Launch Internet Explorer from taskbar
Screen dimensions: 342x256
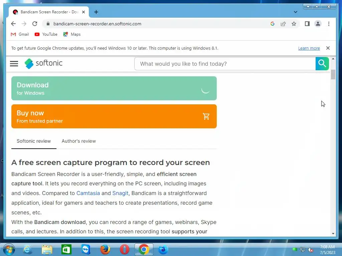pos(27,249)
